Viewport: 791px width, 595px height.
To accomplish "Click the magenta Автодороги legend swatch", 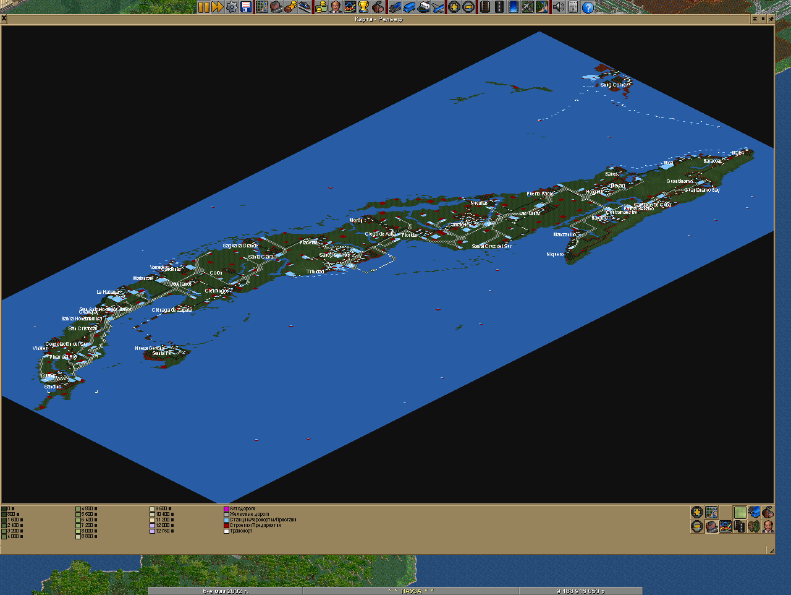I will point(226,509).
